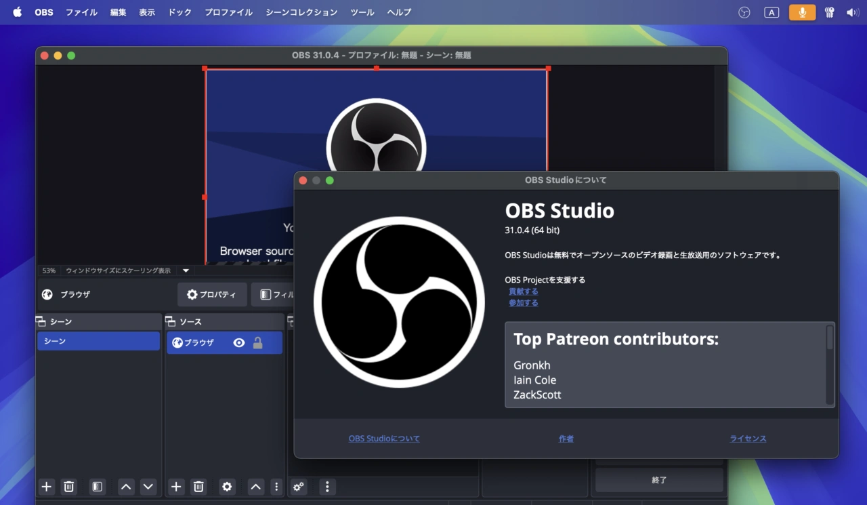Toggle the orange microphone indicator in menu bar
The height and width of the screenshot is (505, 867).
pos(802,12)
